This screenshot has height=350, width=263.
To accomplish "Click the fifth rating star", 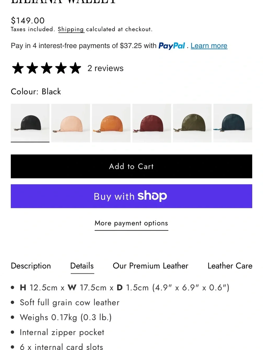I will coord(75,68).
